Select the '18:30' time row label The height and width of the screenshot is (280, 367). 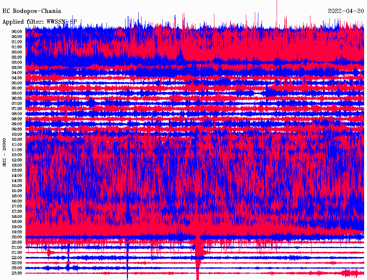17,222
